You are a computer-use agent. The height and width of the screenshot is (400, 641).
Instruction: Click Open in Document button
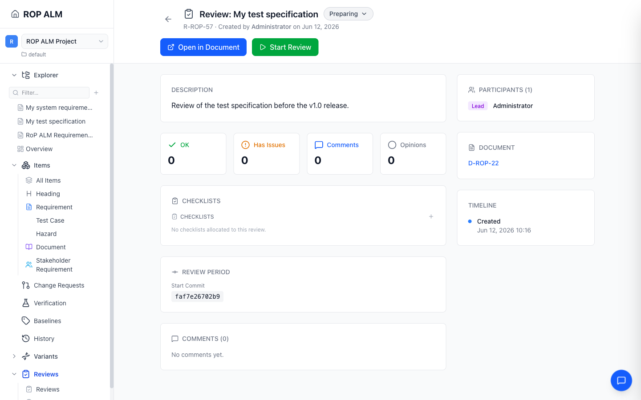click(x=203, y=47)
